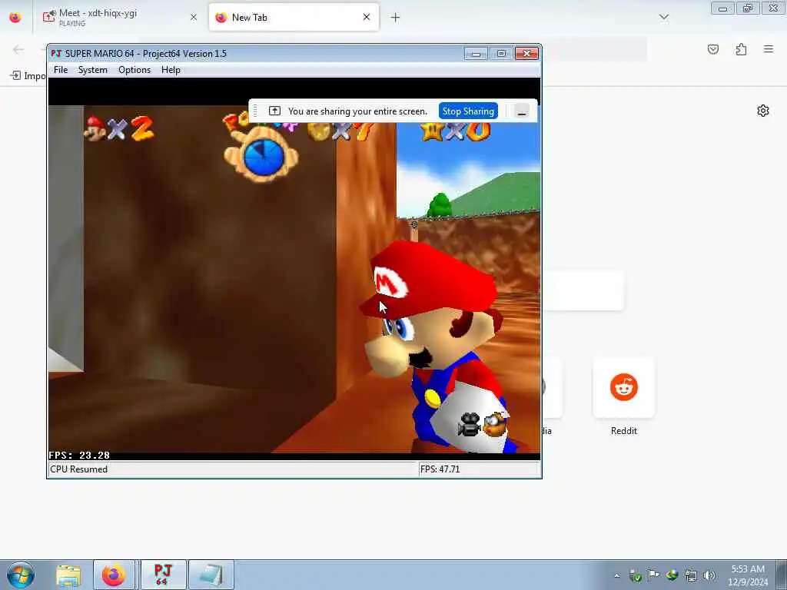
Task: Open a new browser tab
Action: coord(396,18)
